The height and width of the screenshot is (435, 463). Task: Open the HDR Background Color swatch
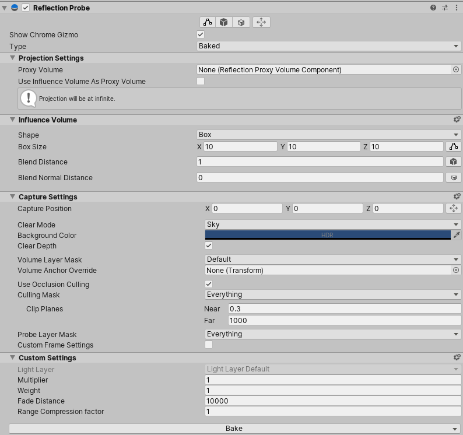click(x=327, y=235)
